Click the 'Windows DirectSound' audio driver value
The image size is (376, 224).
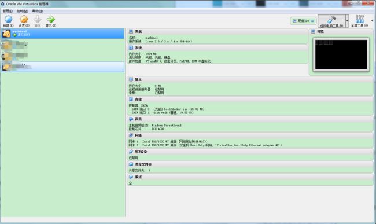pos(167,125)
